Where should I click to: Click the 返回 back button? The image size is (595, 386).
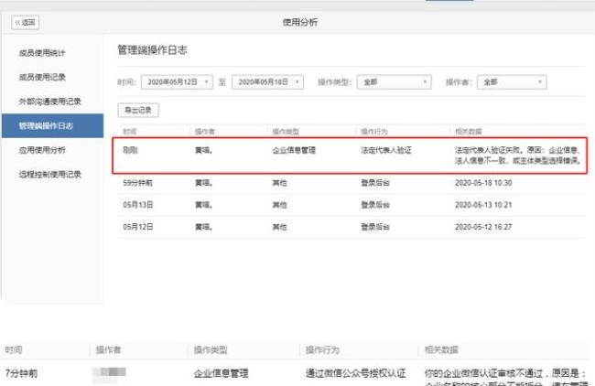25,22
